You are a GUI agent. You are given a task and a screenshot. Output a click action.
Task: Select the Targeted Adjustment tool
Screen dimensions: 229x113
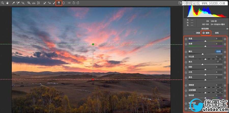pos(23,3)
